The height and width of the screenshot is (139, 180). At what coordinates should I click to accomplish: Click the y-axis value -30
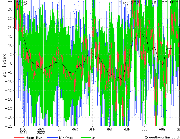point(9,117)
